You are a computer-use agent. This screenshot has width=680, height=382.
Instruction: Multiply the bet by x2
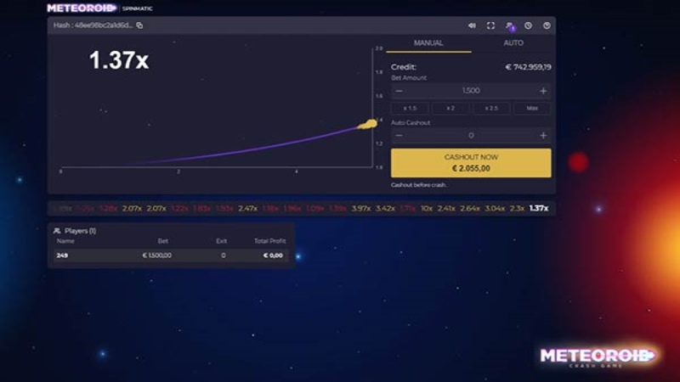pos(450,109)
